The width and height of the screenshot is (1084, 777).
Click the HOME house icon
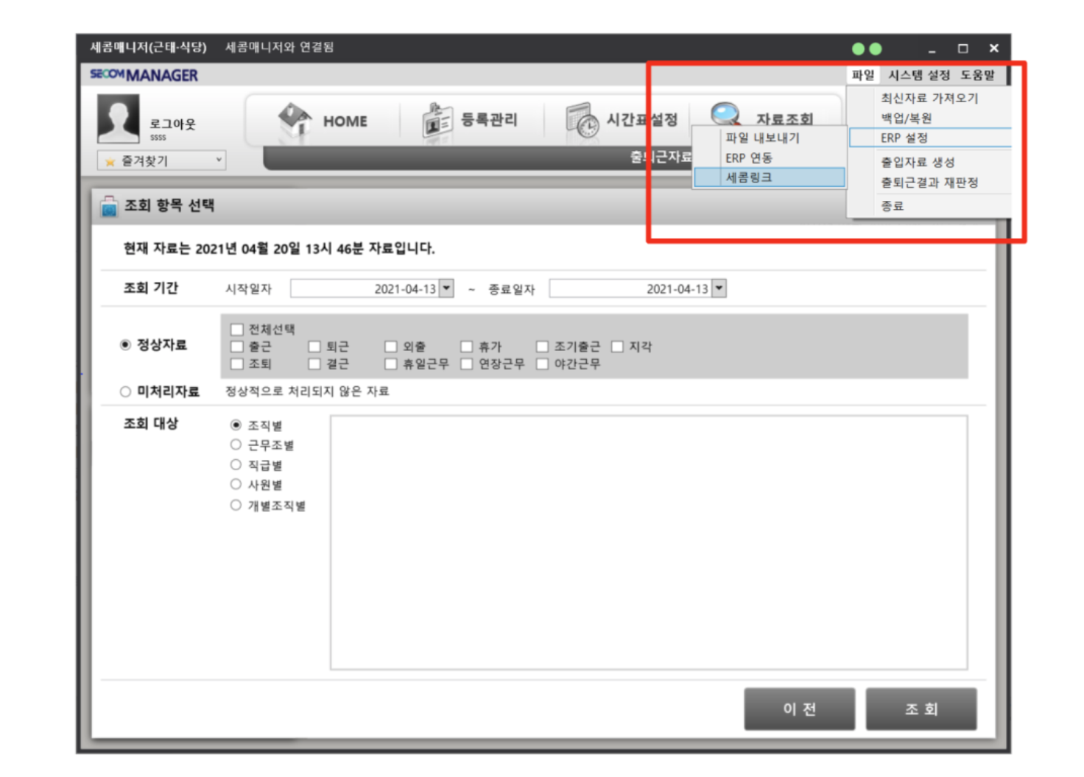click(295, 119)
